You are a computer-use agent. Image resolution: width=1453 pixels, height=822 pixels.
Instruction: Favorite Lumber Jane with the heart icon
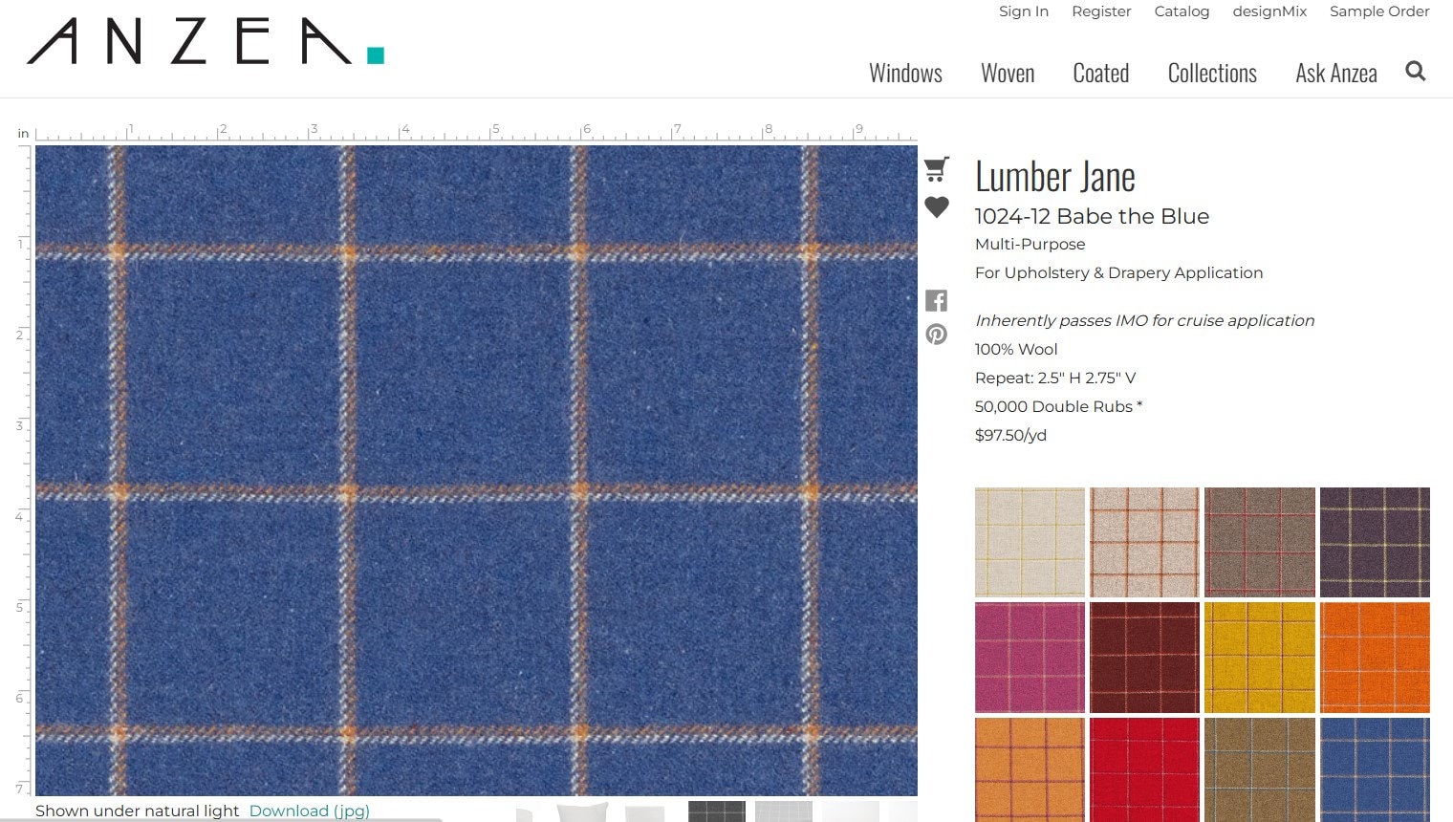(x=937, y=206)
